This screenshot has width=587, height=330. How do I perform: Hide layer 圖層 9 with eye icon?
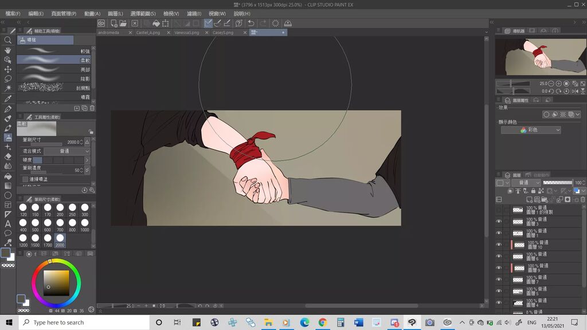(x=499, y=268)
